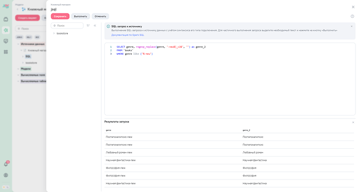Open the Документация по Spark SQL link

pyautogui.click(x=128, y=35)
